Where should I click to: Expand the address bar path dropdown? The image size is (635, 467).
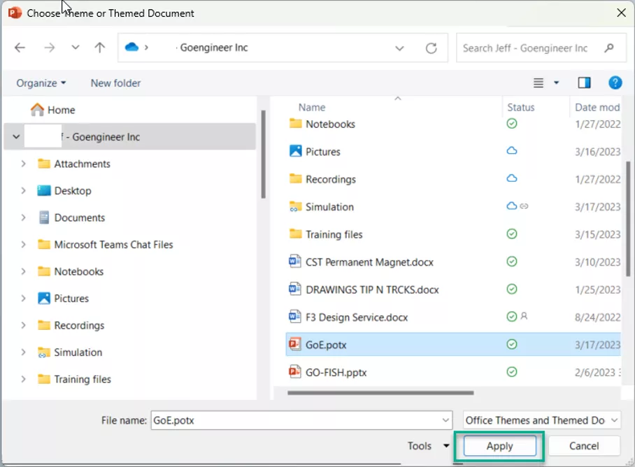(399, 48)
